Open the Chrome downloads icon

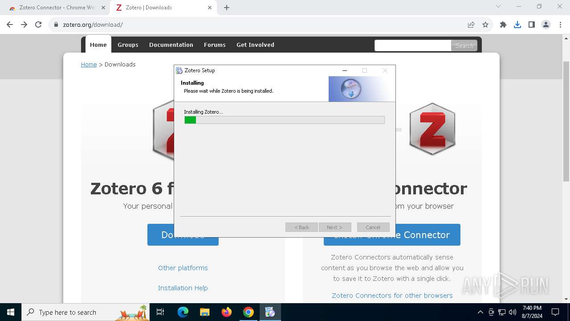tap(517, 25)
